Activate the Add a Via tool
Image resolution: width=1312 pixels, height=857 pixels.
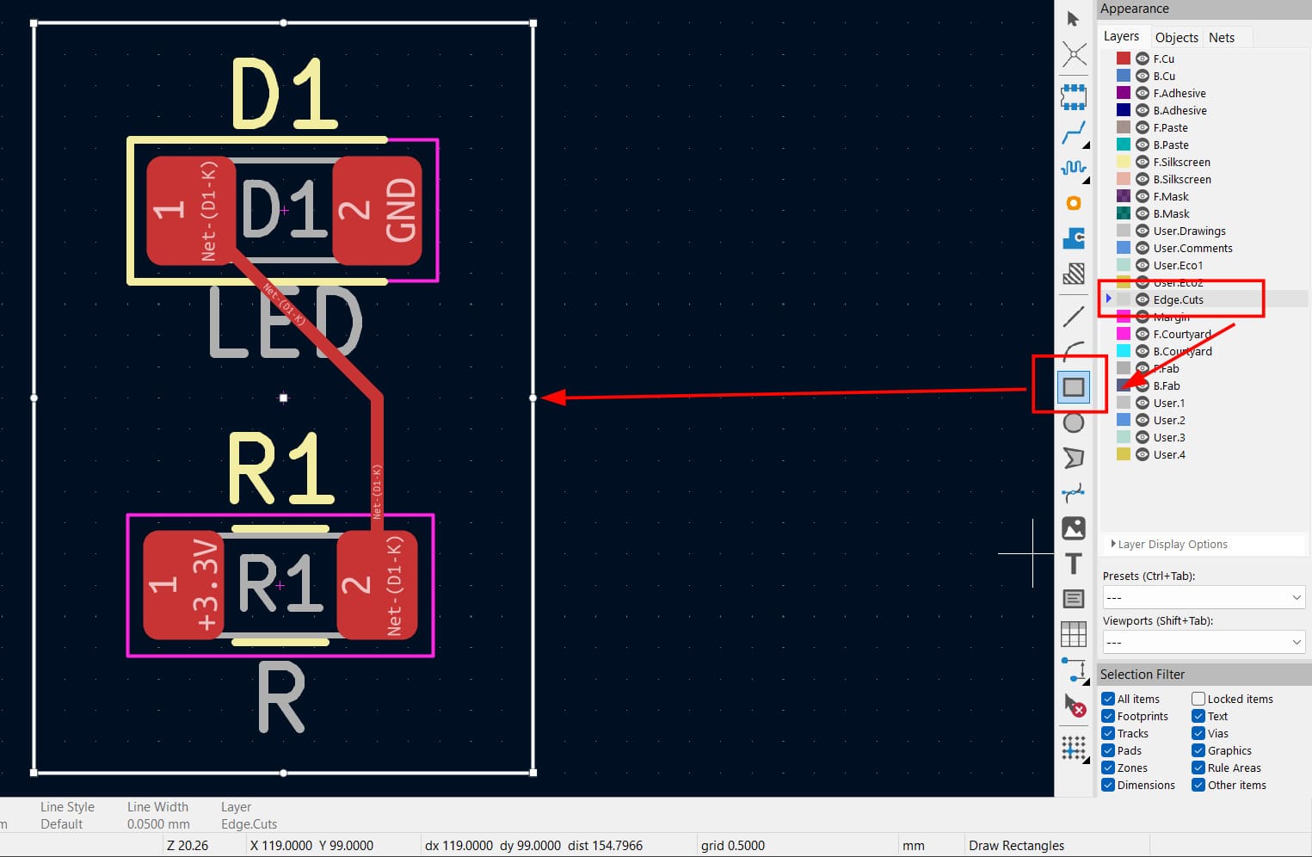(x=1074, y=203)
